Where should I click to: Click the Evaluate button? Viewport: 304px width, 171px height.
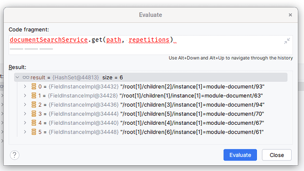240,155
